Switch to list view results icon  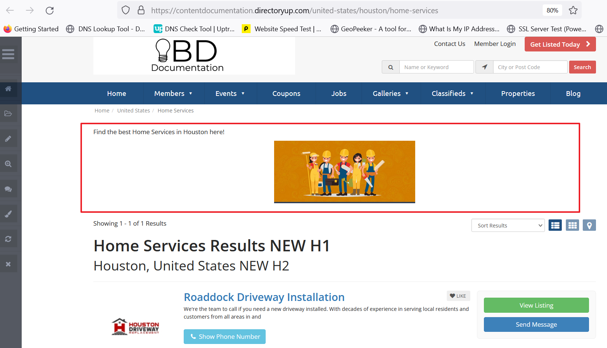555,225
